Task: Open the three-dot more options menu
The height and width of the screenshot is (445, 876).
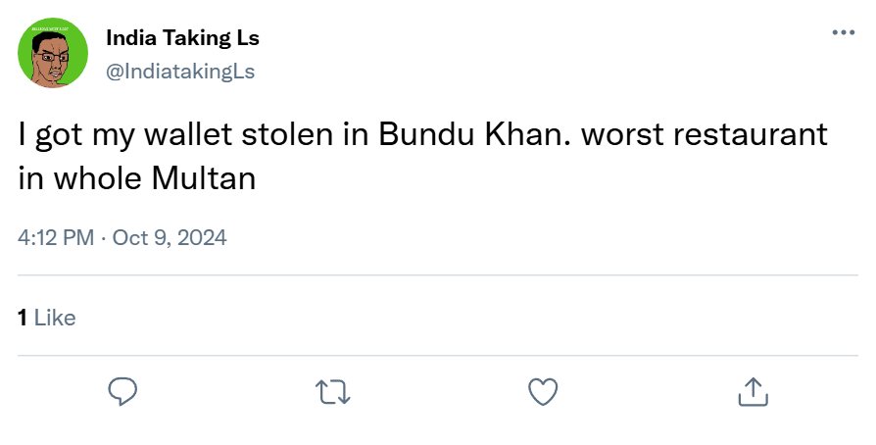Action: [x=843, y=32]
